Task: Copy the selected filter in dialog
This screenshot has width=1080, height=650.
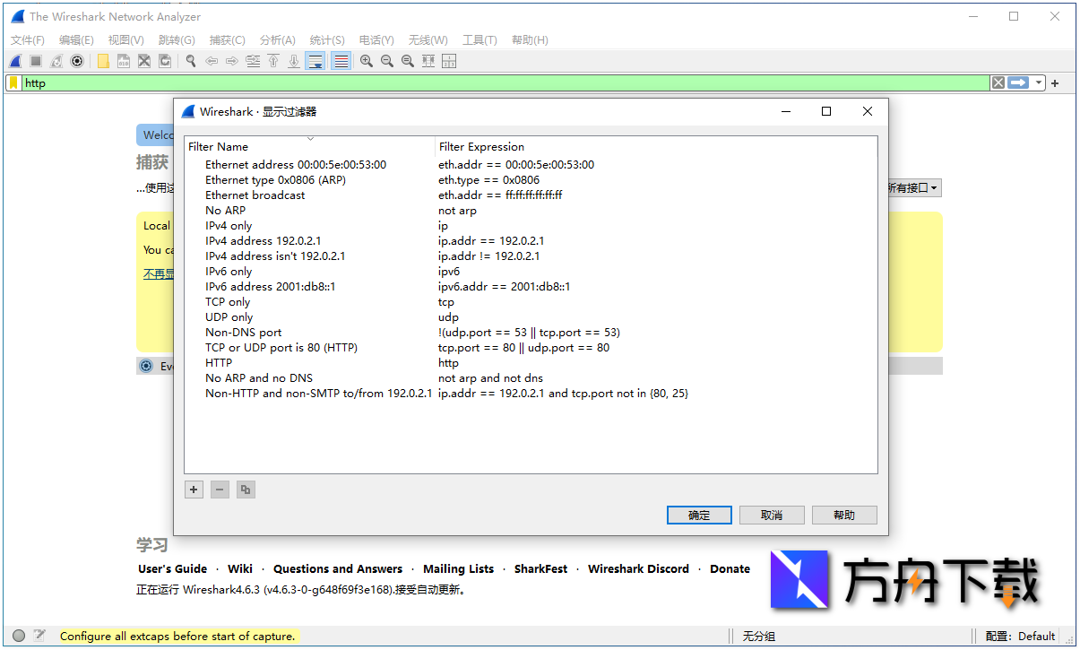Action: pos(246,490)
